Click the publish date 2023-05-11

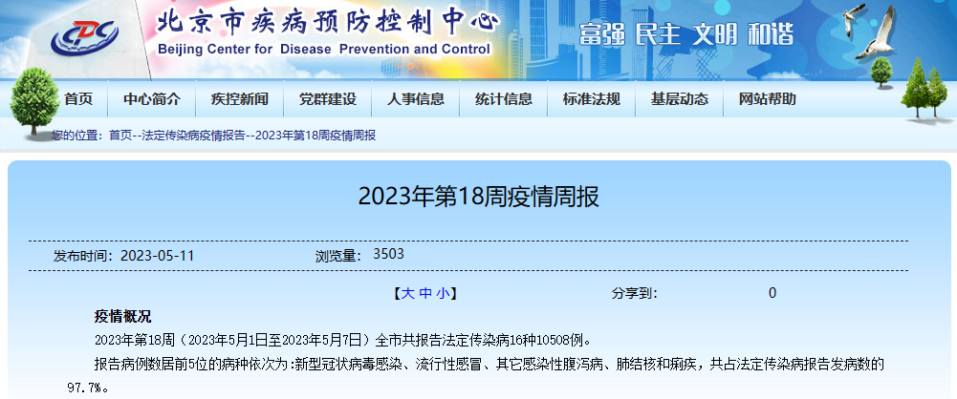pyautogui.click(x=157, y=256)
